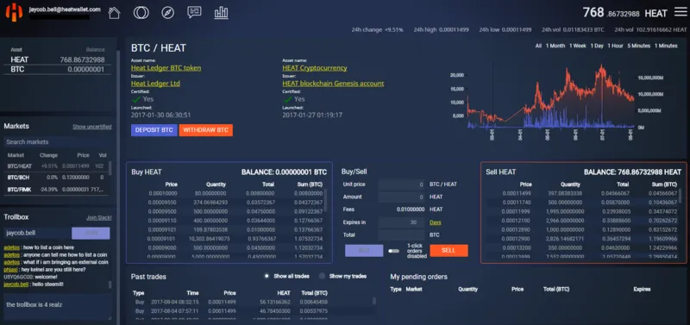Click the Sell HEAT balance text
Viewport: 690px width, 325px height.
click(x=632, y=172)
